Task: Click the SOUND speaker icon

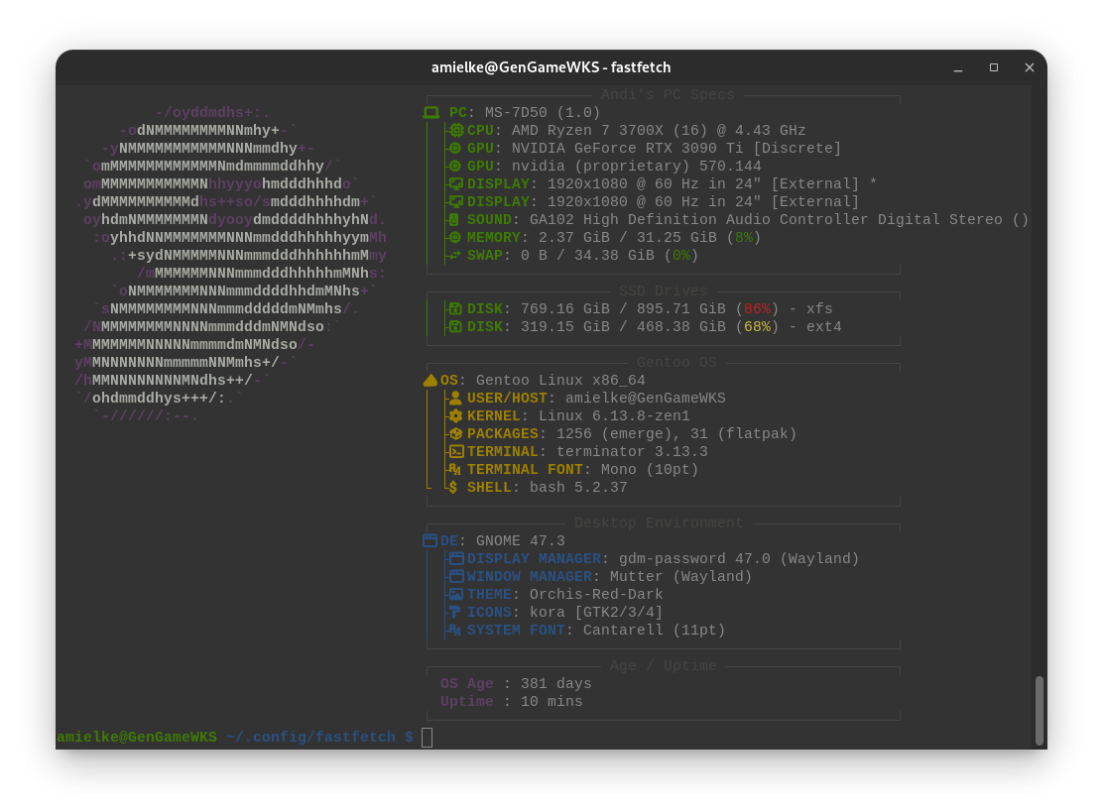Action: [x=455, y=220]
